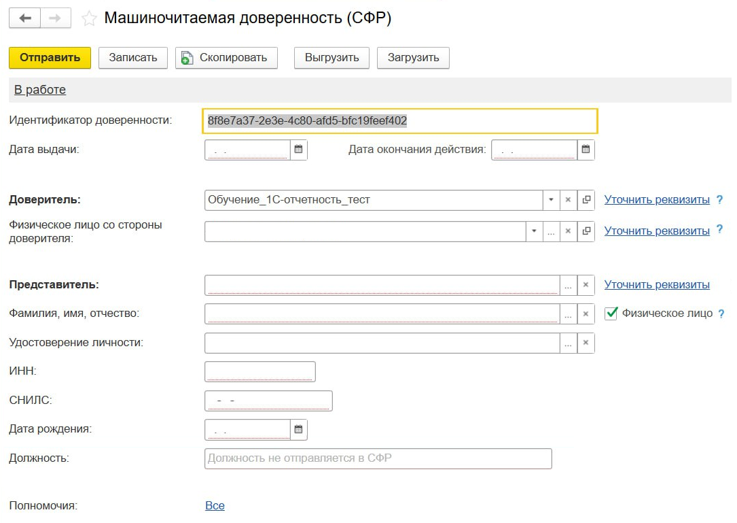Image resolution: width=737 pixels, height=523 pixels.
Task: Open Все link next to Полномочия
Action: coord(215,506)
